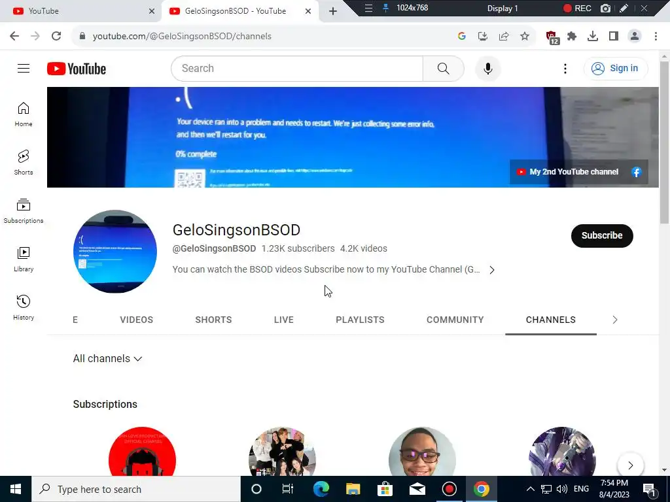The width and height of the screenshot is (670, 502).
Task: Click the Sign in button
Action: coord(615,68)
